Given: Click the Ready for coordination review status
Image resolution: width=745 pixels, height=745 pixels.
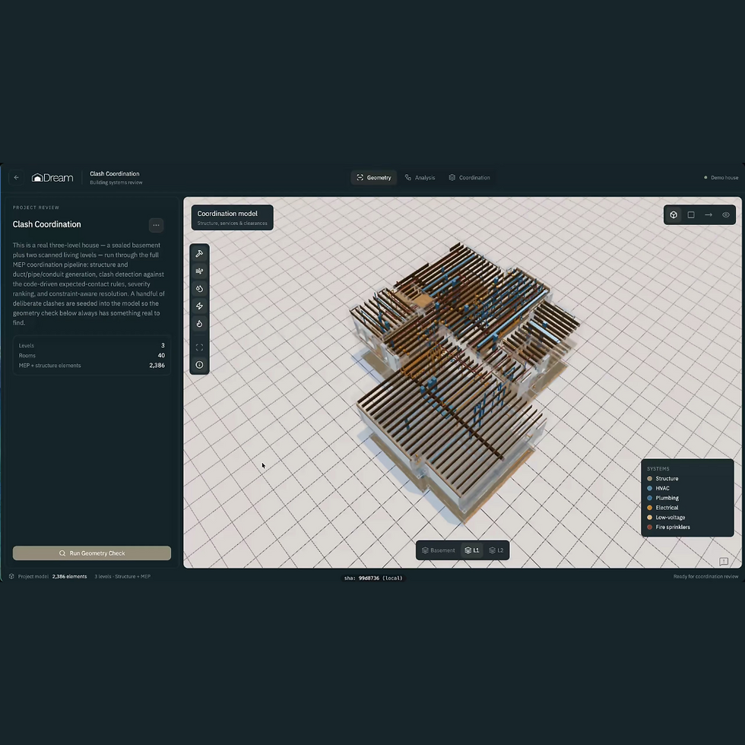Looking at the screenshot, I should [x=705, y=576].
